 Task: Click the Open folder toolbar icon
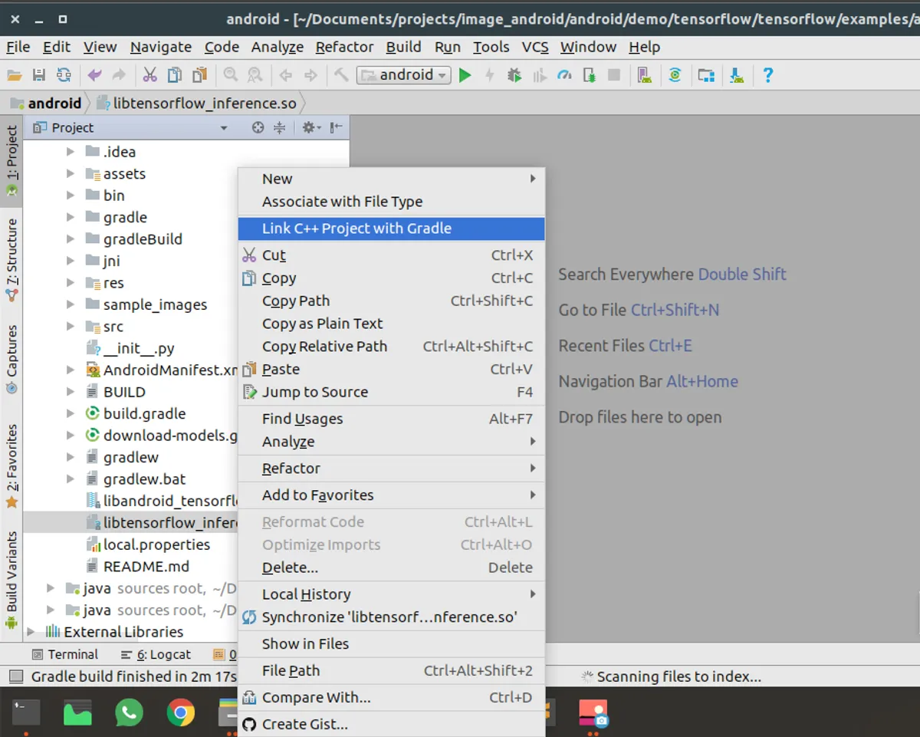pos(14,75)
